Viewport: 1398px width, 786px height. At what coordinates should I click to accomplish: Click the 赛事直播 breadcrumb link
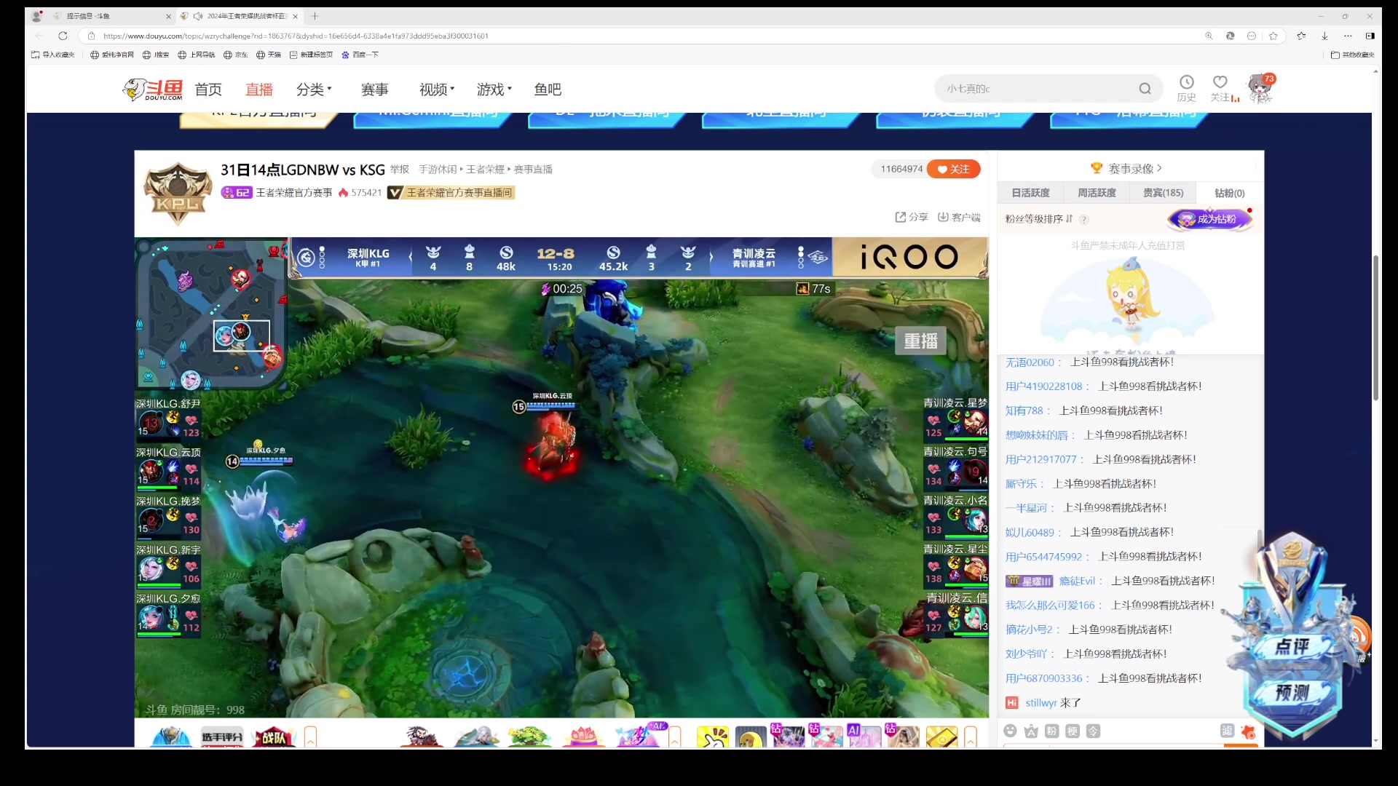533,170
